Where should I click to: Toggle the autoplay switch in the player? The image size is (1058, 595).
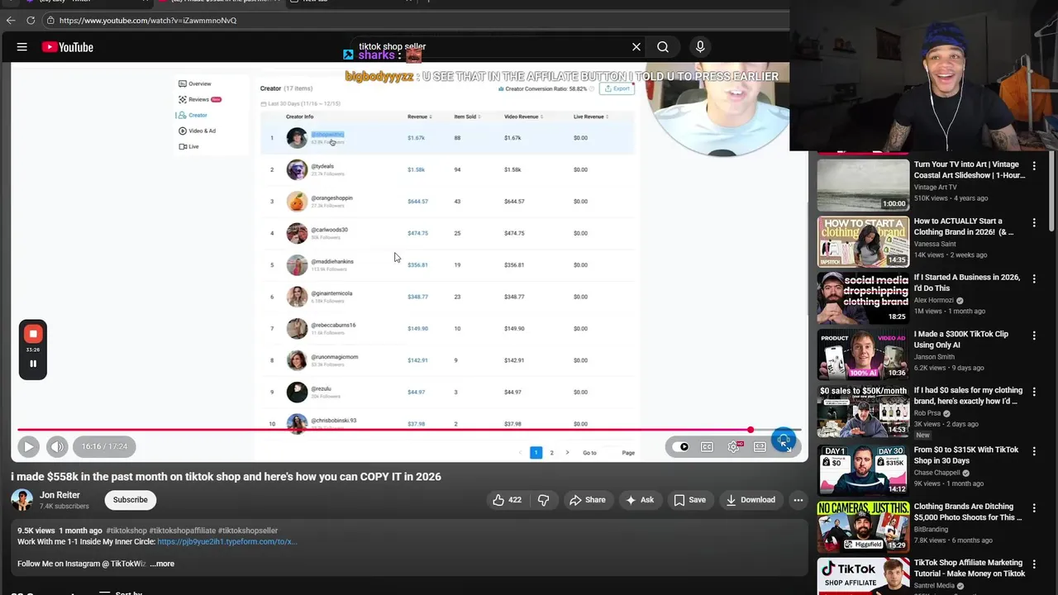(x=681, y=447)
